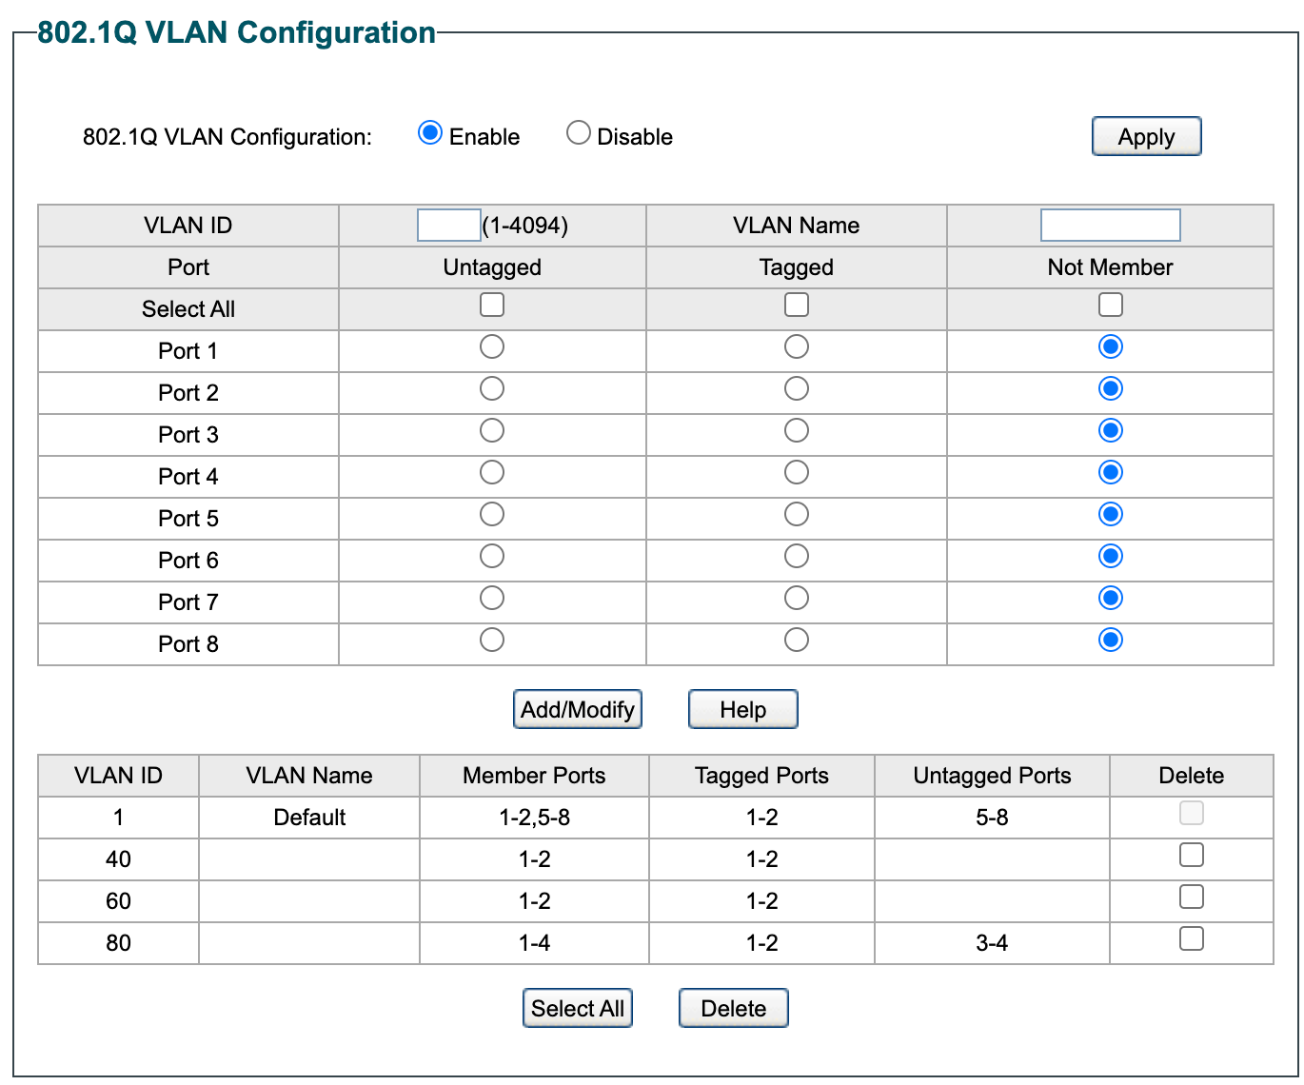1304x1085 pixels.
Task: Choose Not Member for Port 5
Action: tap(1110, 514)
